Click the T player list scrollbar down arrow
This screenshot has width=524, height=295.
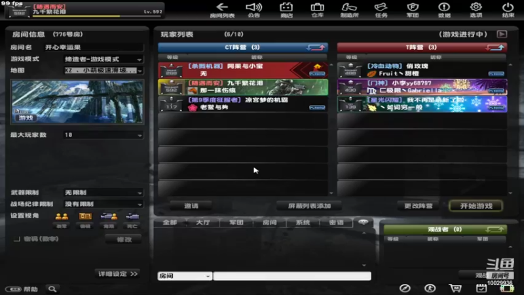click(510, 193)
